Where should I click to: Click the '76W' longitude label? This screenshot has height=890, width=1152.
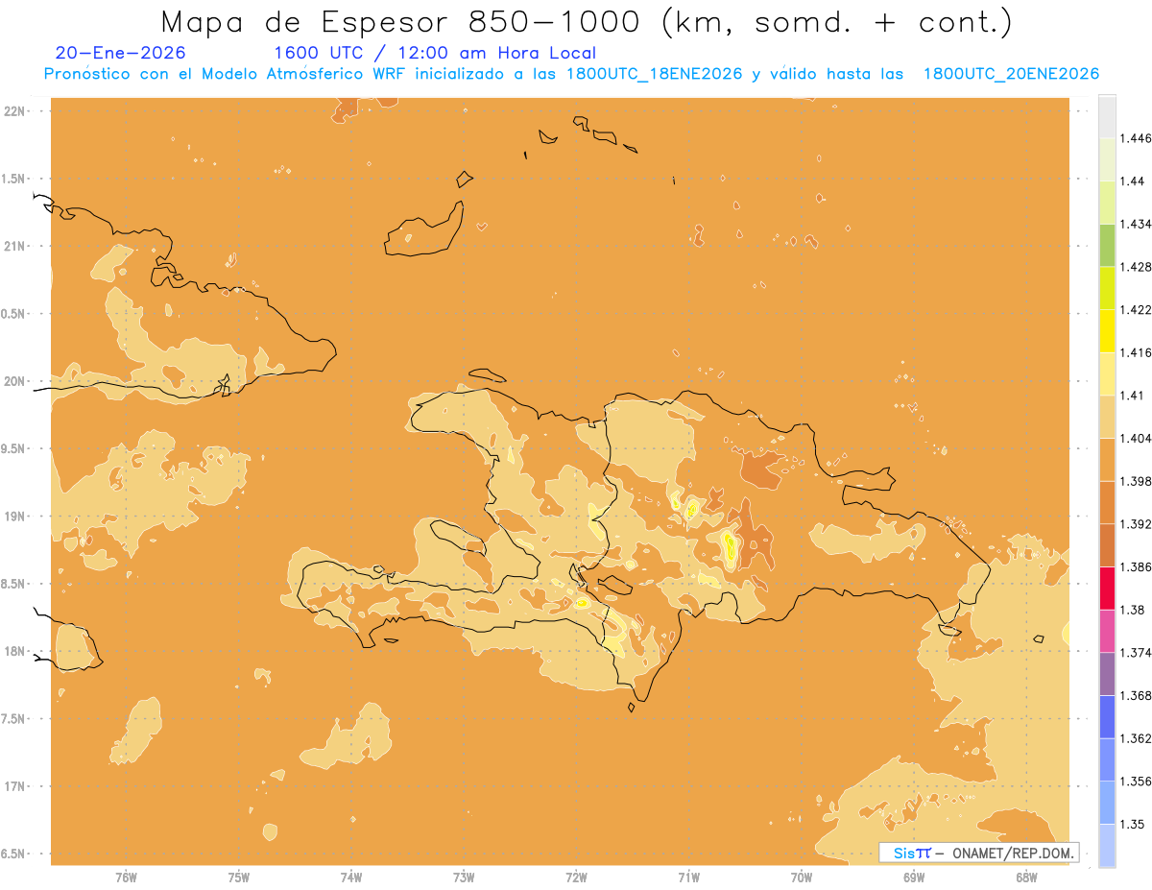(x=126, y=878)
